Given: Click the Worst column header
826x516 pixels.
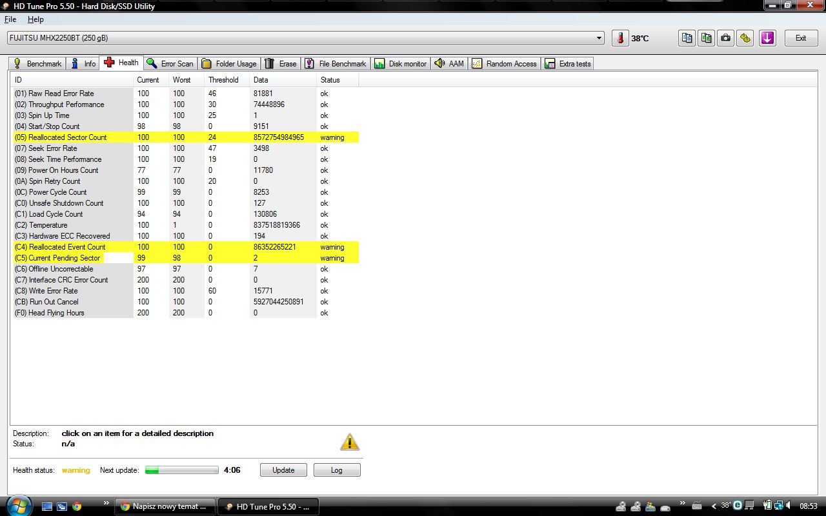Looking at the screenshot, I should click(186, 80).
